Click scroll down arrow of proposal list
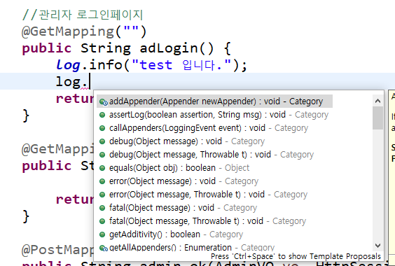The height and width of the screenshot is (266, 395). pos(377,245)
